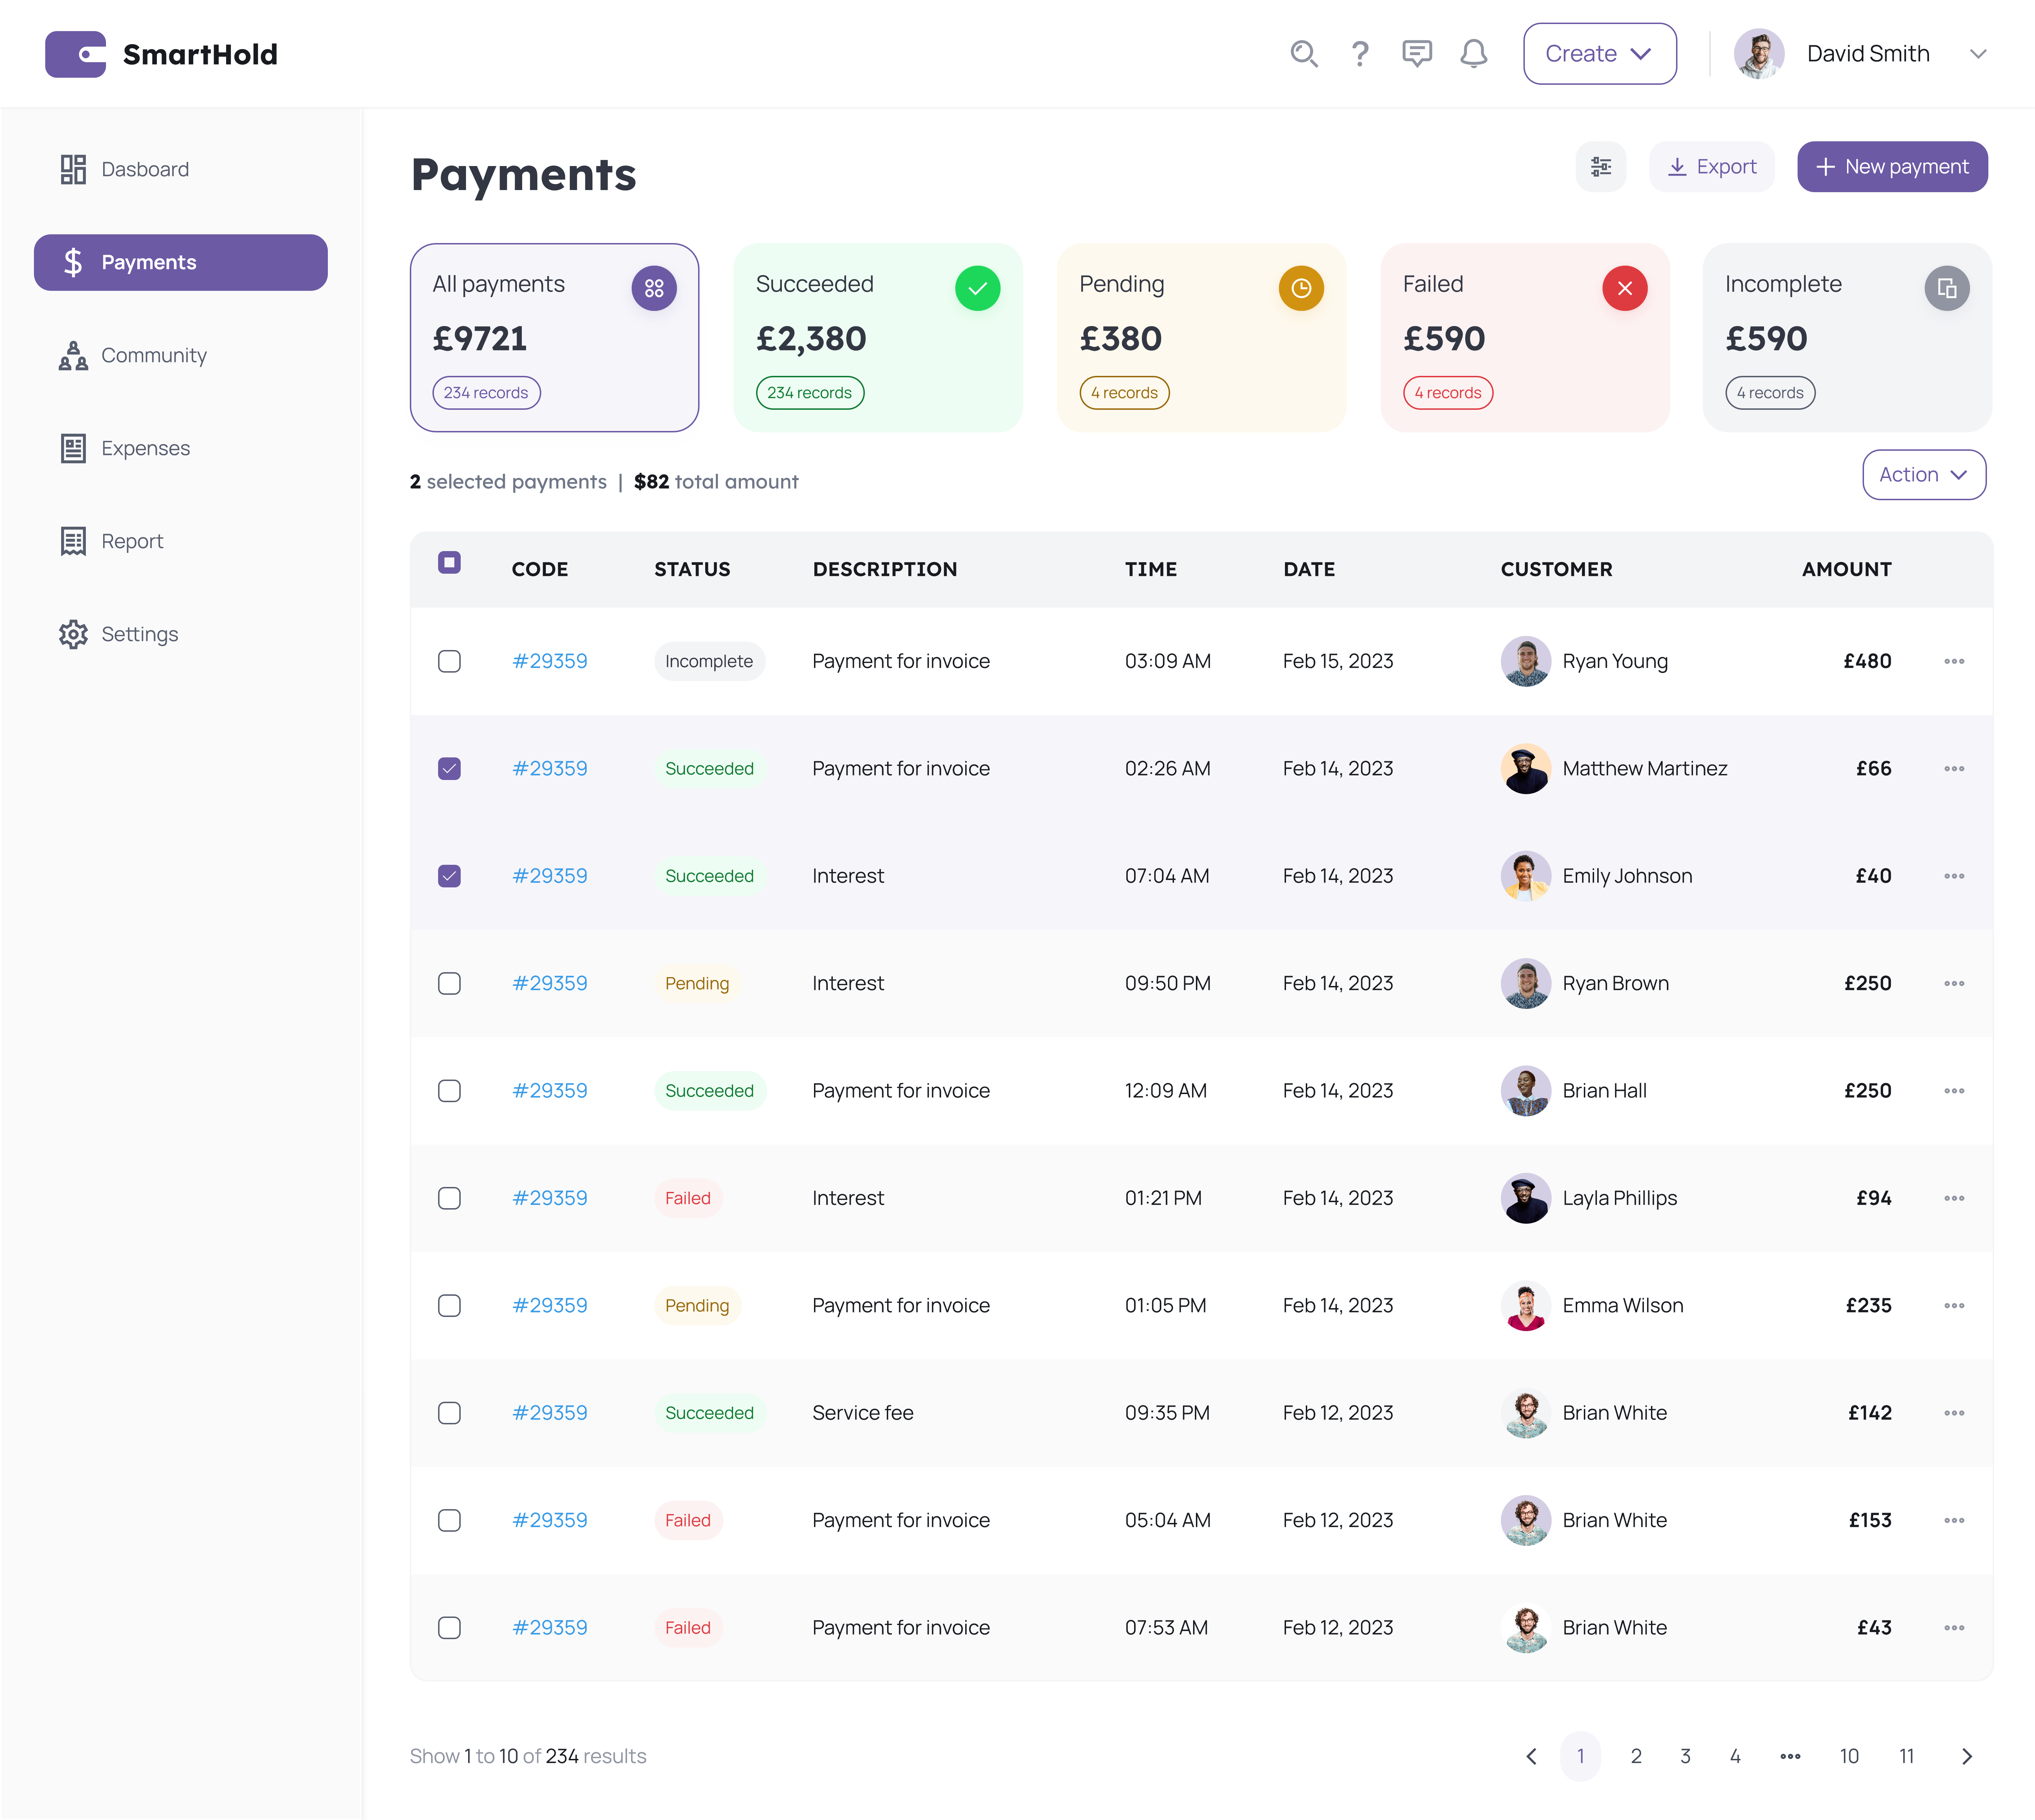Click three-dots menu for Ryan Young row

pos(1954,661)
